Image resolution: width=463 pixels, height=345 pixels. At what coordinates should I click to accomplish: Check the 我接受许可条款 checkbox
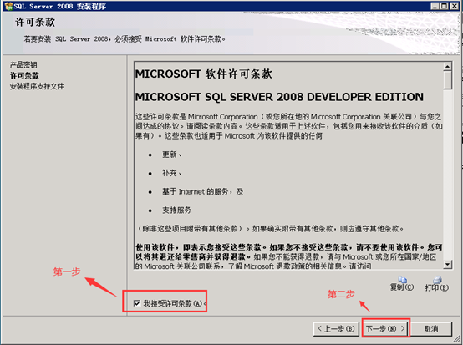(137, 303)
